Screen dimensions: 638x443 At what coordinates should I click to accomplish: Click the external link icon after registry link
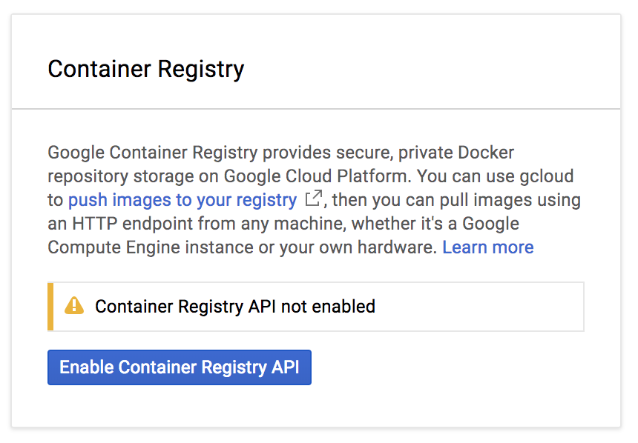pyautogui.click(x=314, y=199)
